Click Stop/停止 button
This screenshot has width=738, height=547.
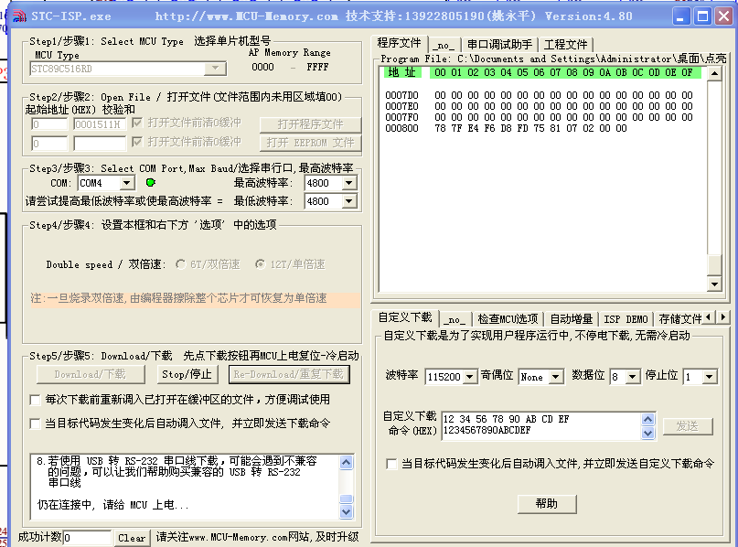coord(187,375)
